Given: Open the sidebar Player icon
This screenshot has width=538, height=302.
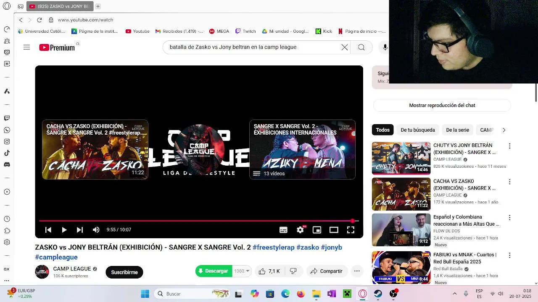Looking at the screenshot, I should tap(7, 192).
